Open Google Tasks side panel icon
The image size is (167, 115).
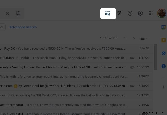[163, 53]
